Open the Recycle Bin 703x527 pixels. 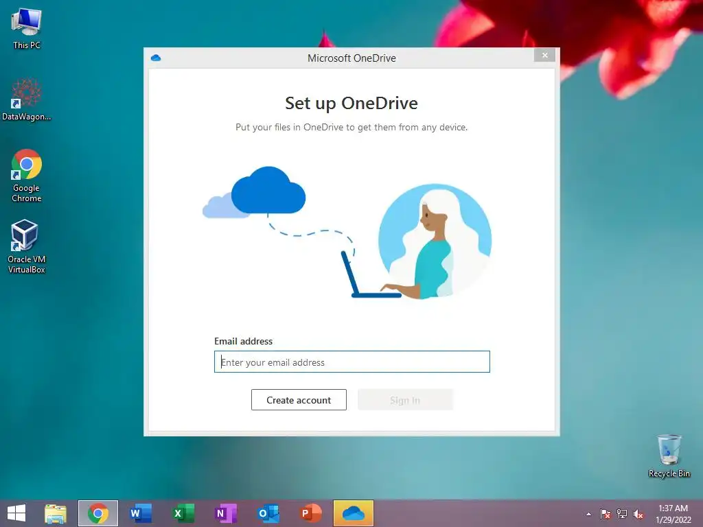(669, 456)
